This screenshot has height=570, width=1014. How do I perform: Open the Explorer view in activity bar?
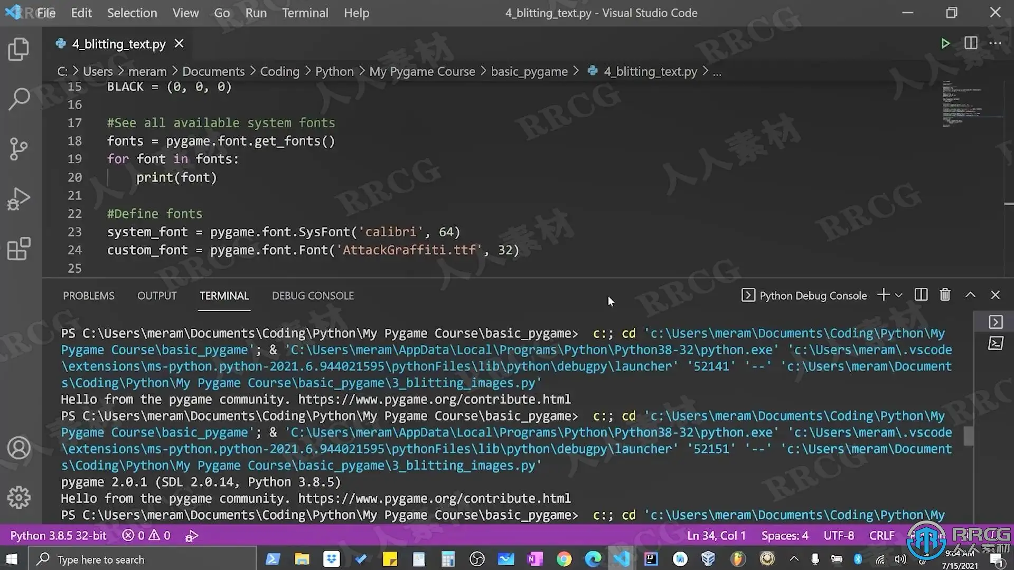click(x=19, y=49)
